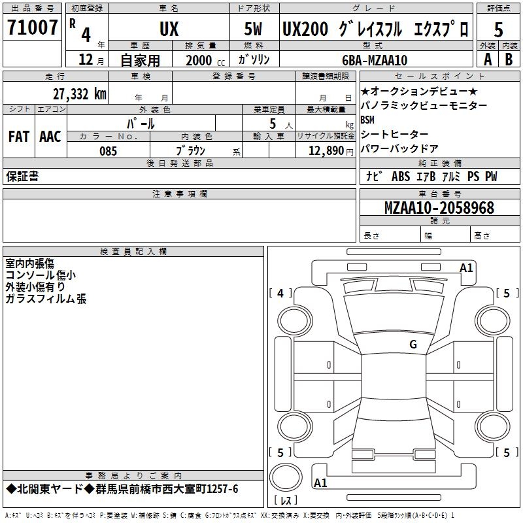Screen dimensions: 523x523
Task: Click the model code 6BA-MZAA10
Action: pos(375,60)
